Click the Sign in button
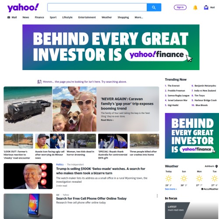This screenshot has width=219, height=219. click(180, 7)
